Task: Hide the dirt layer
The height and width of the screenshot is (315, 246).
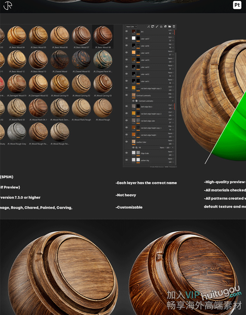Action: pos(127,32)
